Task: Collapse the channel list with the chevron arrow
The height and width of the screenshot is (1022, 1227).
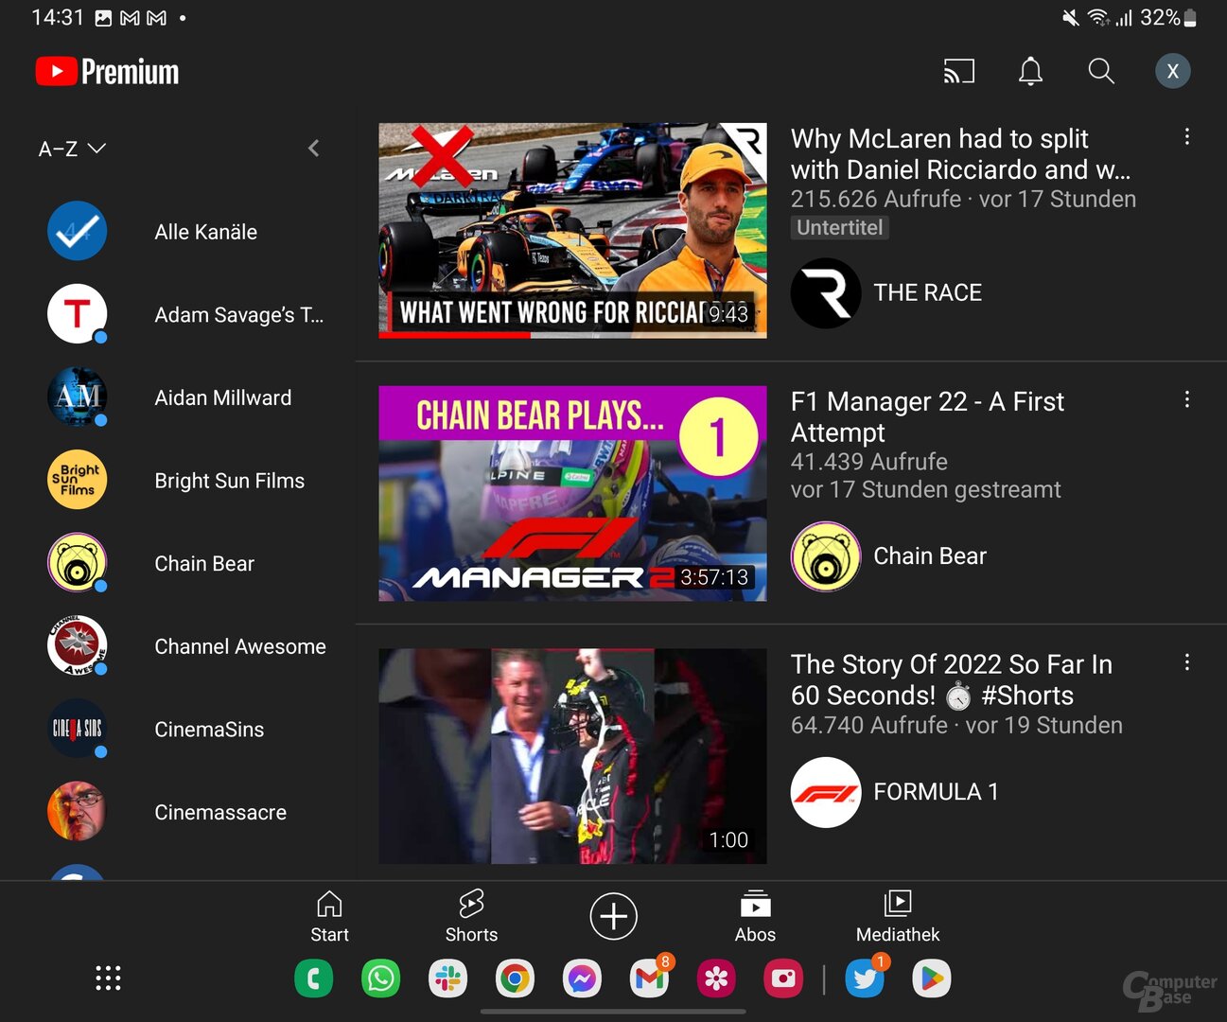Action: [x=314, y=149]
